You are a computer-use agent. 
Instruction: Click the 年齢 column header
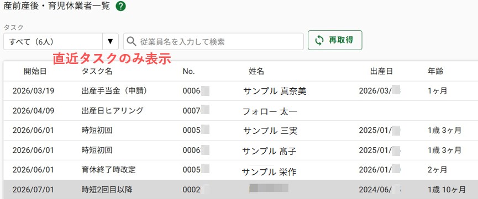pyautogui.click(x=435, y=72)
